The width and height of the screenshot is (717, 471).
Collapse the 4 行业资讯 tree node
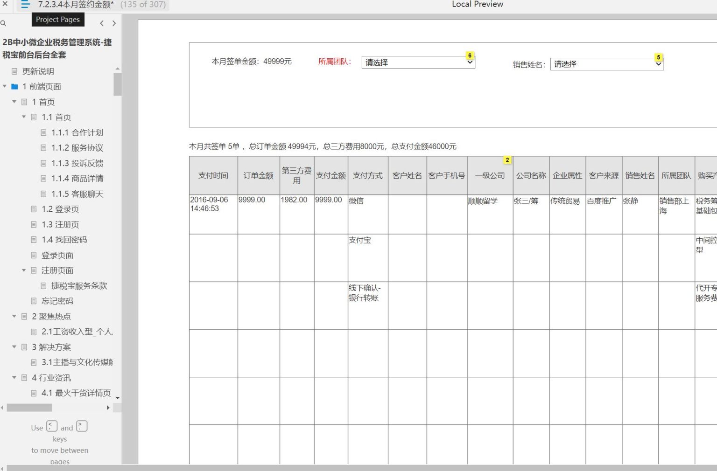click(x=14, y=378)
